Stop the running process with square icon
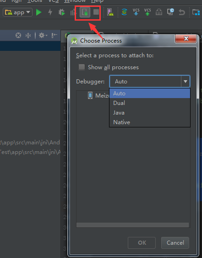Screen dimensions: 202x258 pos(96,12)
